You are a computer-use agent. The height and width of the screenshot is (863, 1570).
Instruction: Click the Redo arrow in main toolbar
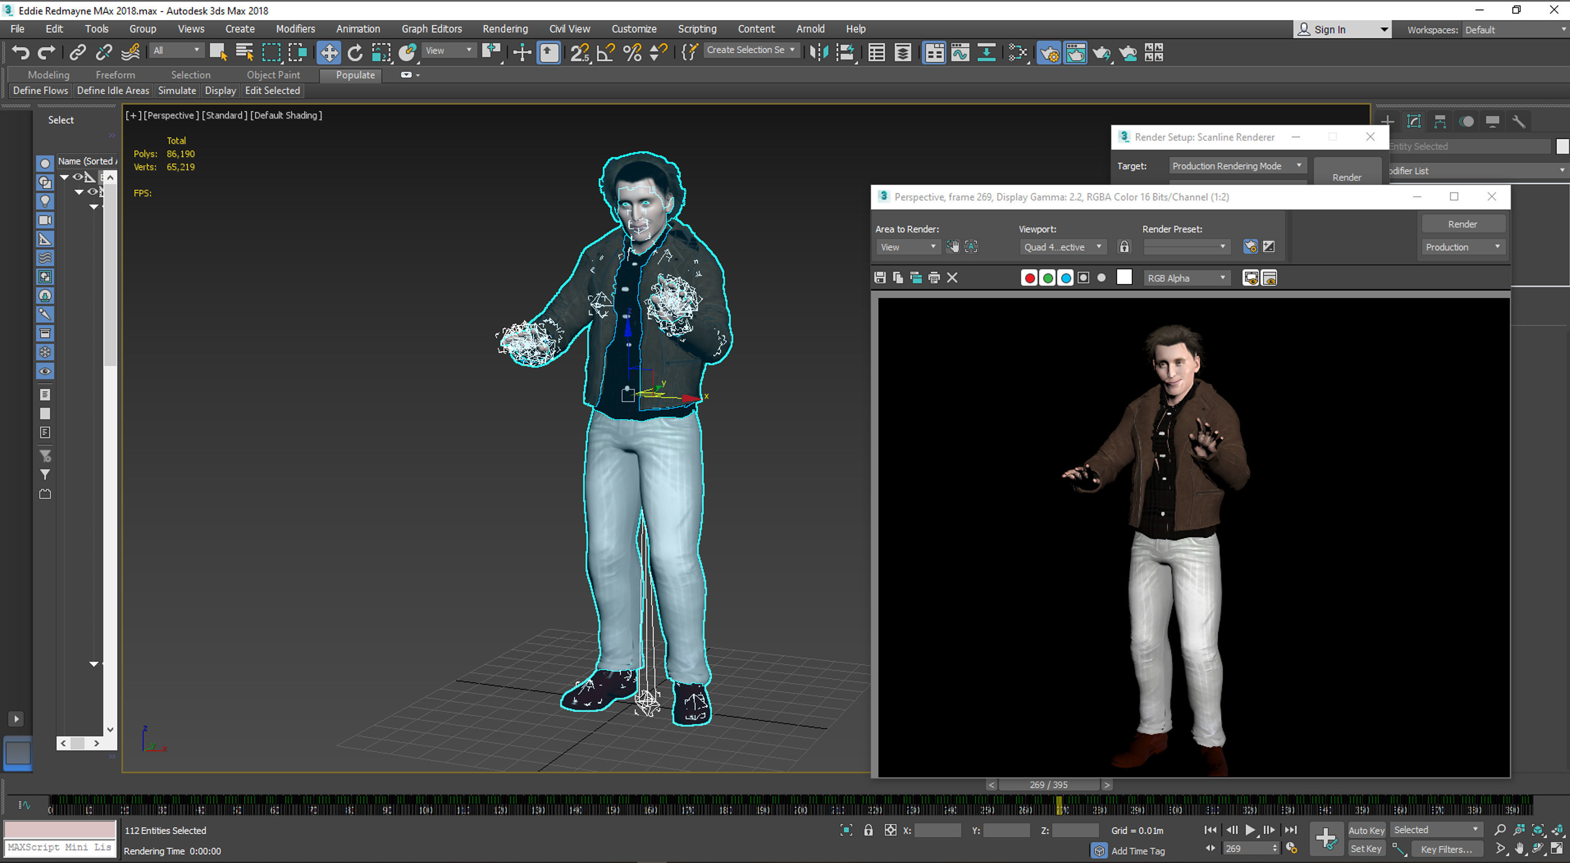point(46,53)
